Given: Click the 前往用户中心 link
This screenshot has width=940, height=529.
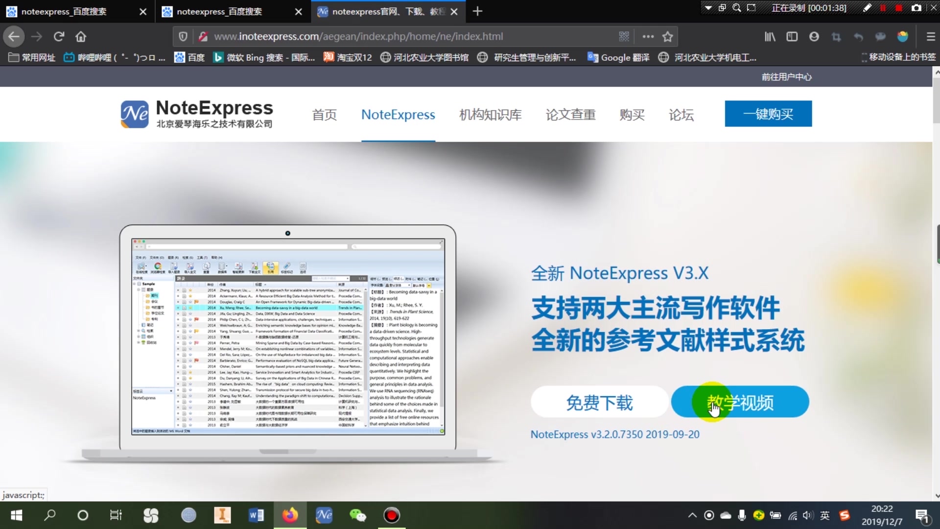Looking at the screenshot, I should (786, 77).
